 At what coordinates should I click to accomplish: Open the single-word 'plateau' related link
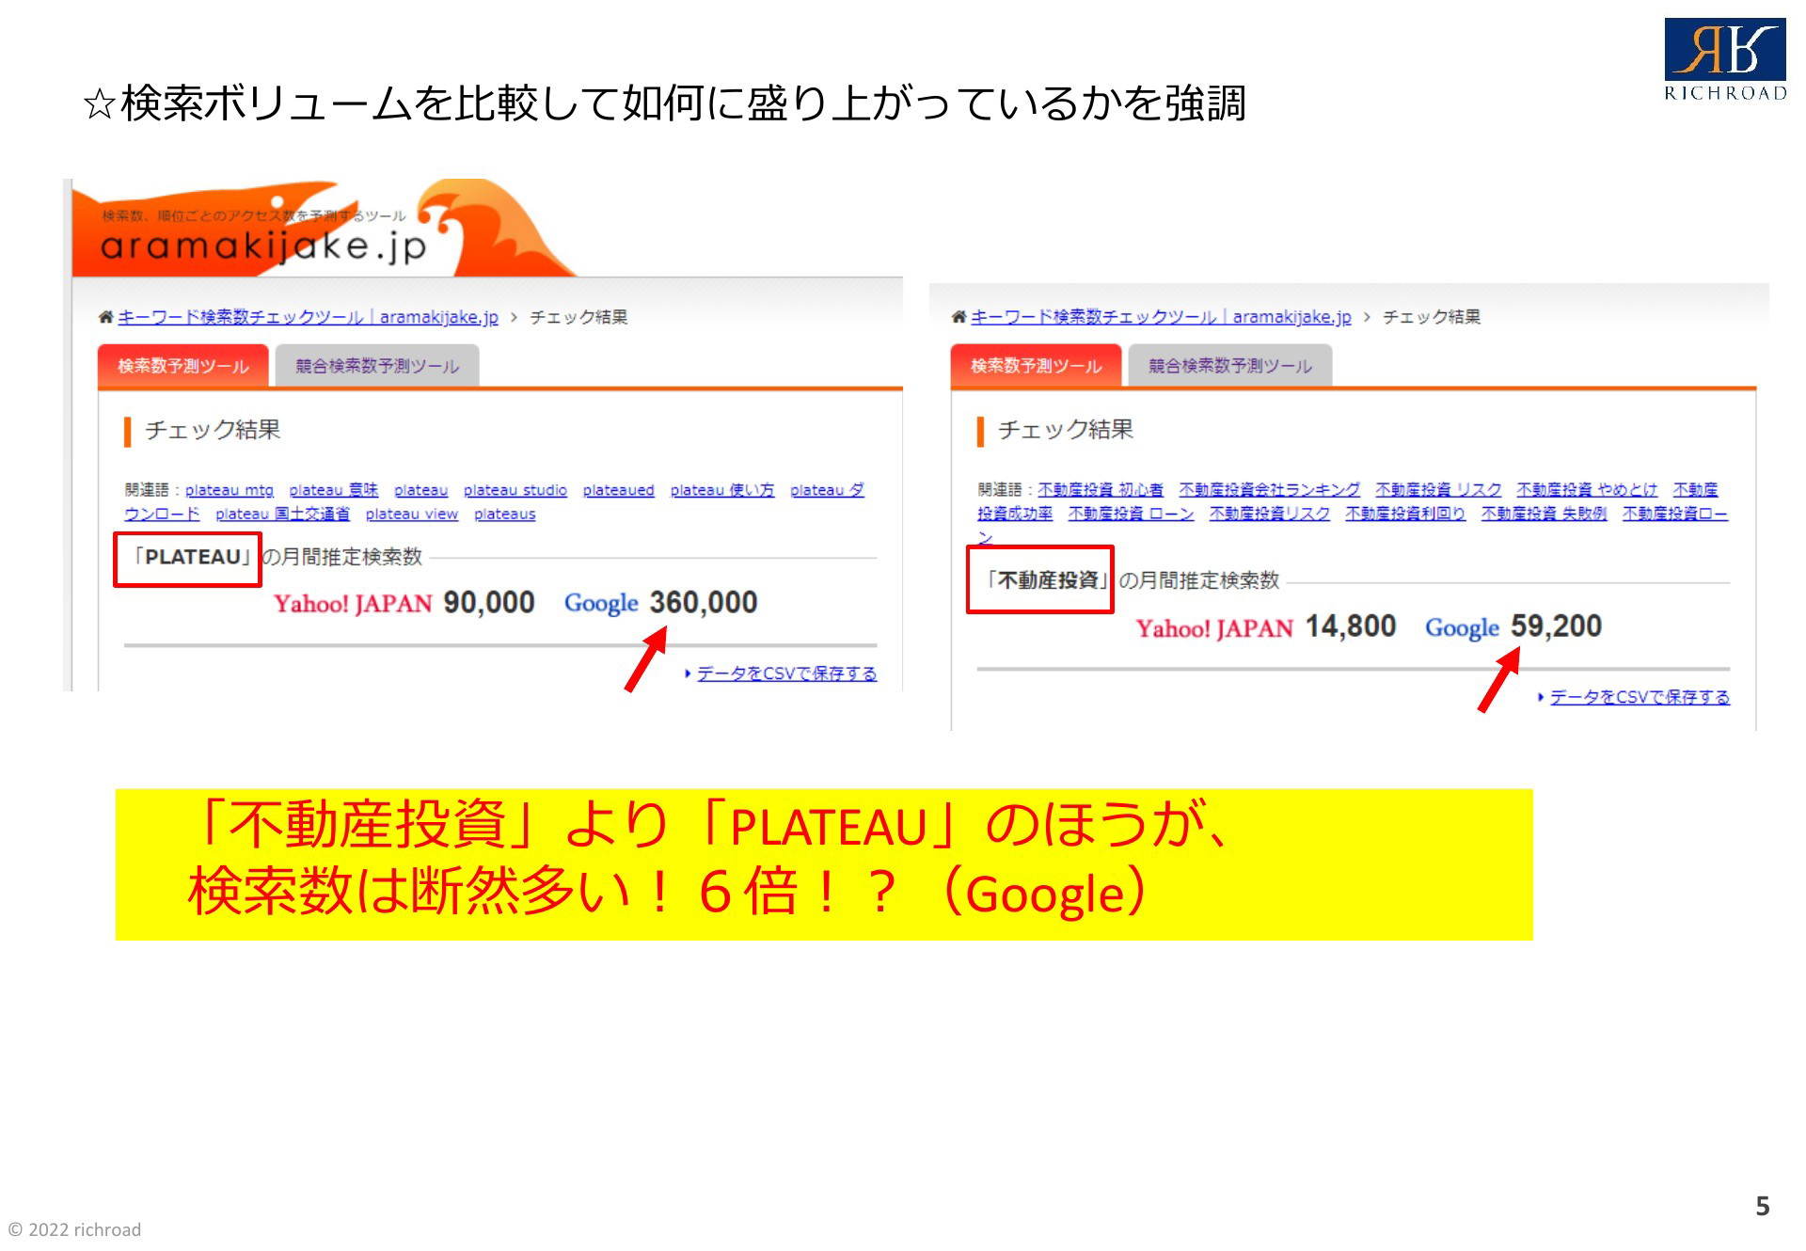click(x=420, y=490)
